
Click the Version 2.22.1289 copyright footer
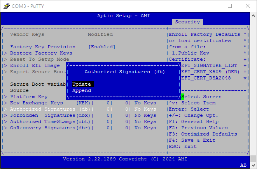point(125,159)
